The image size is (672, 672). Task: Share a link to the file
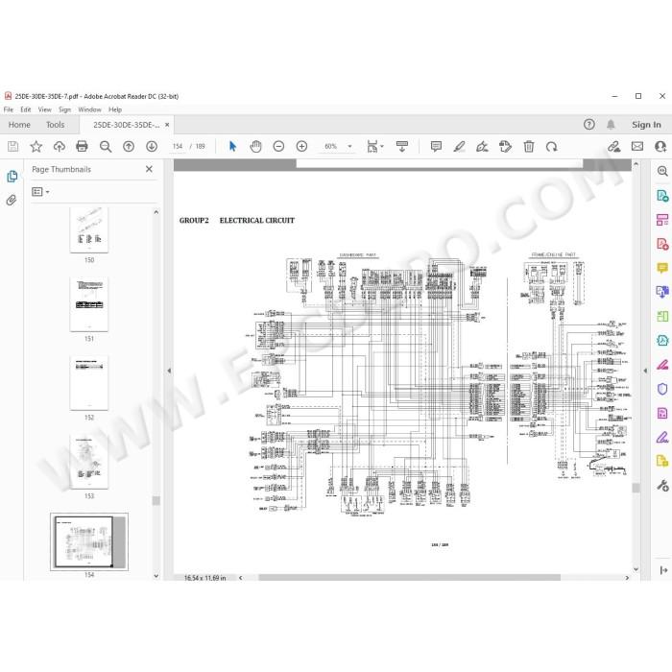click(x=613, y=147)
